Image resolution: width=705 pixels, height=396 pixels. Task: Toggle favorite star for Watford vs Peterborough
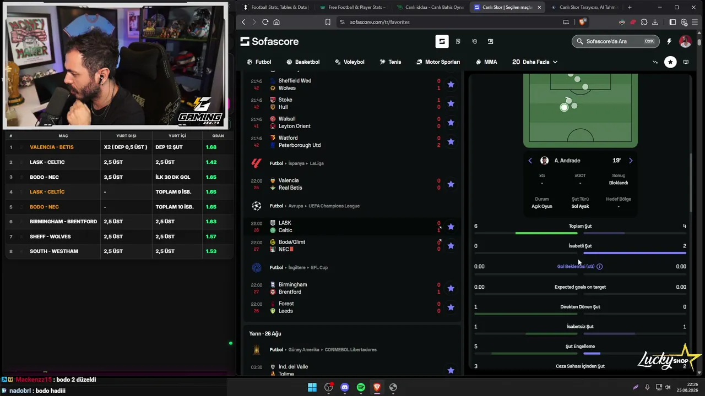coord(451,142)
